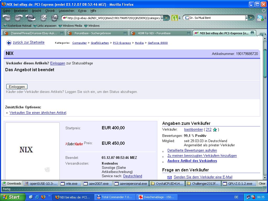Open the seller profile bastibomber
This screenshot has width=268, height=201.
click(x=193, y=130)
